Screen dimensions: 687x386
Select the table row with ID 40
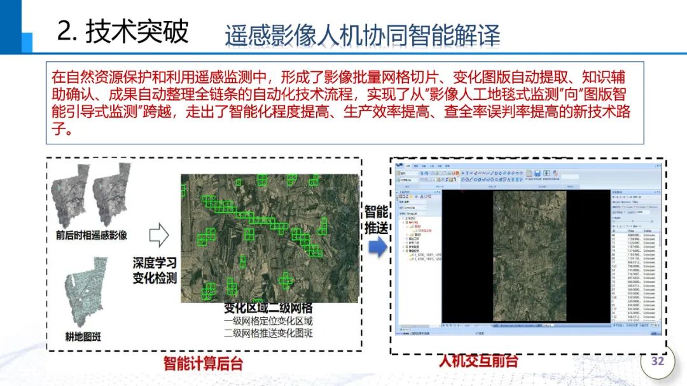(635, 235)
